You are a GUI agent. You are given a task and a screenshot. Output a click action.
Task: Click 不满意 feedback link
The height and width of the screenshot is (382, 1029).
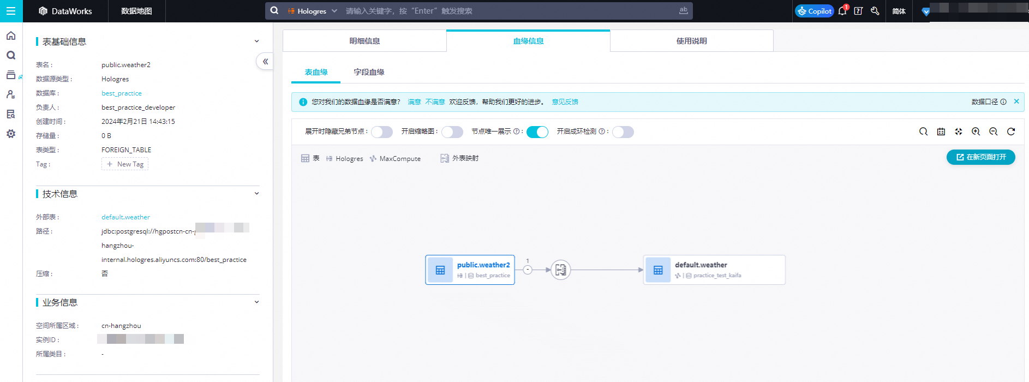435,102
